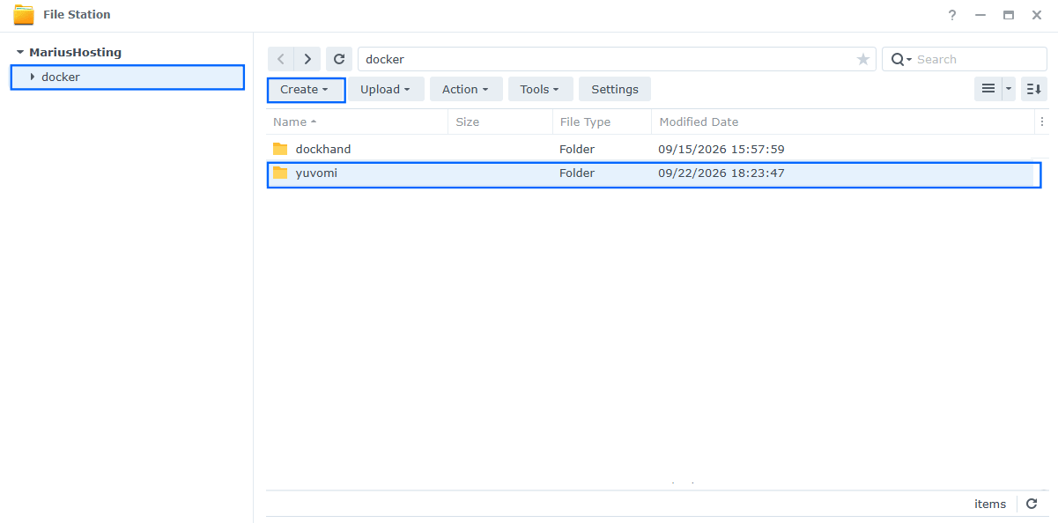Go back with the left arrow button
Image resolution: width=1058 pixels, height=523 pixels.
(281, 59)
